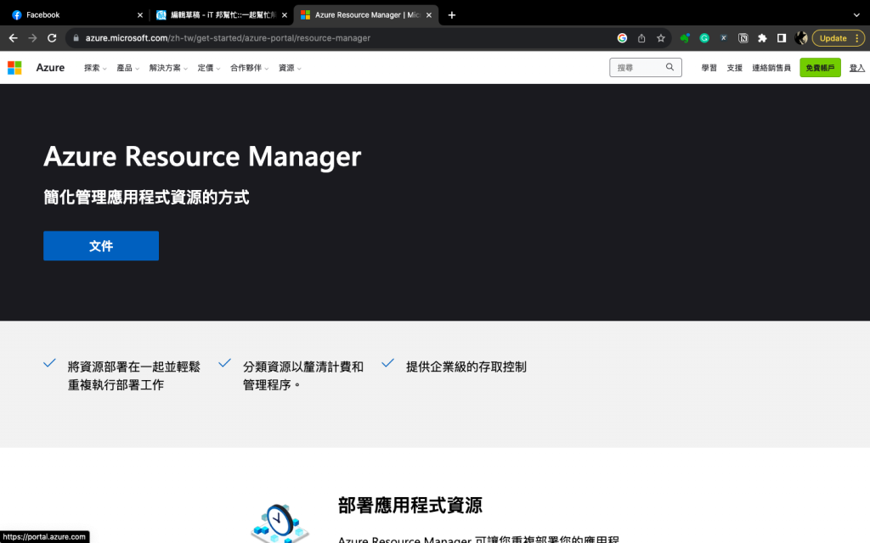Expand the 合作夥伴 menu
The image size is (870, 543).
(249, 68)
